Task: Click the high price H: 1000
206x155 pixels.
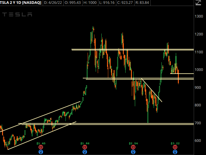Action: [x=90, y=3]
